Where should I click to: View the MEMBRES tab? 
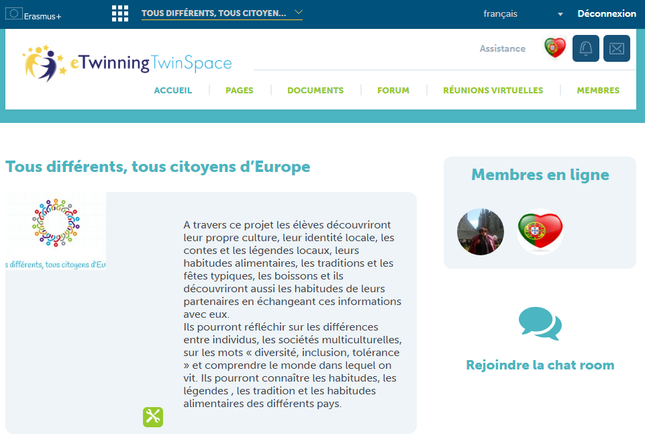tap(598, 91)
